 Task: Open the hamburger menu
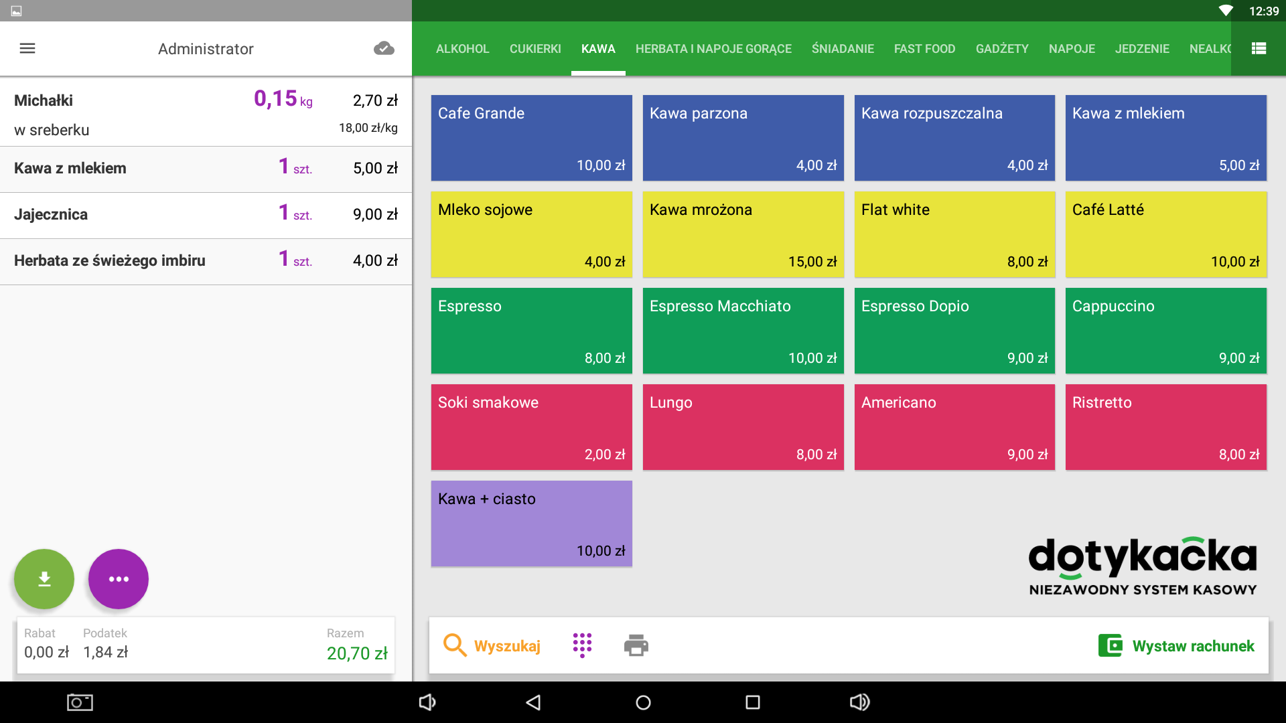click(x=27, y=48)
